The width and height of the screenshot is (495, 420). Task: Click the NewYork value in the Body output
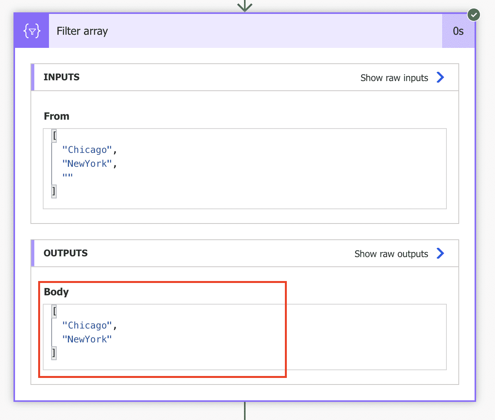tap(87, 339)
